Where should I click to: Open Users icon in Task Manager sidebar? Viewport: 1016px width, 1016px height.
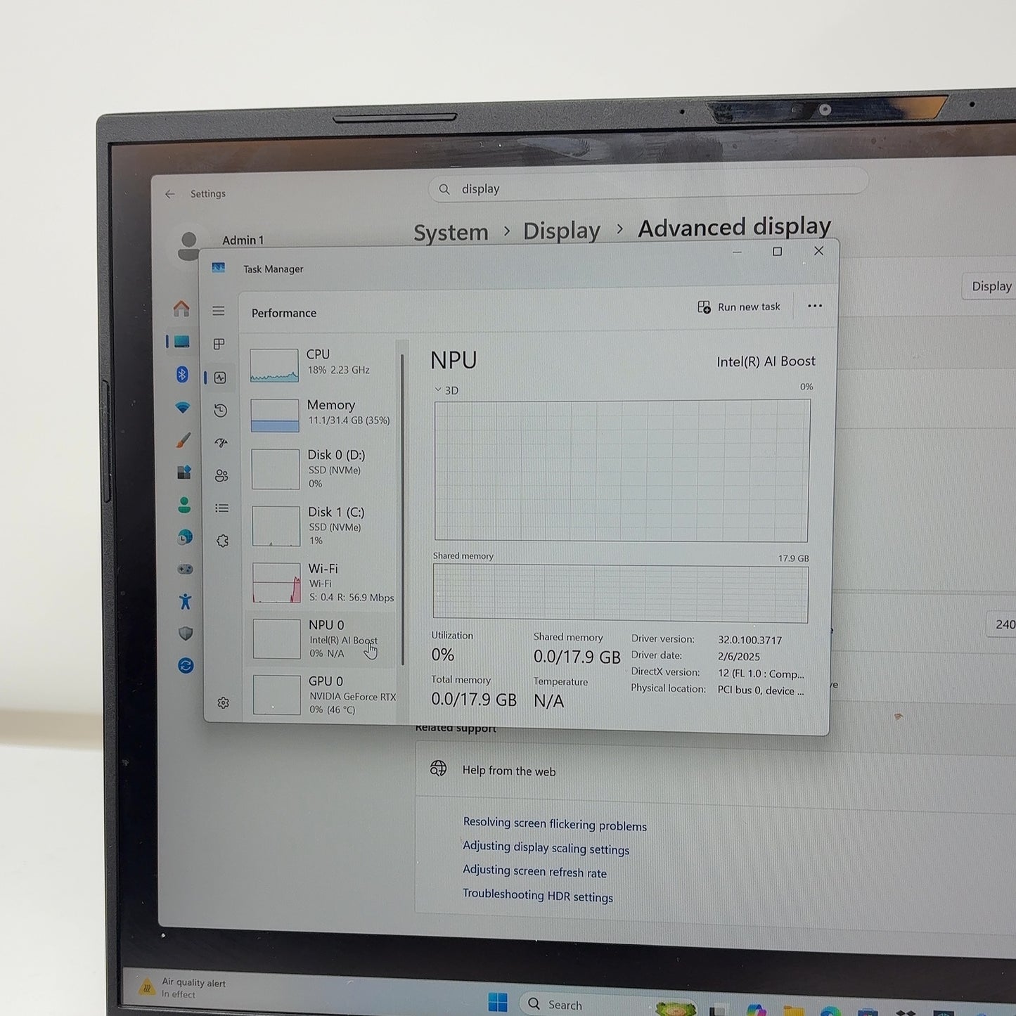point(221,476)
